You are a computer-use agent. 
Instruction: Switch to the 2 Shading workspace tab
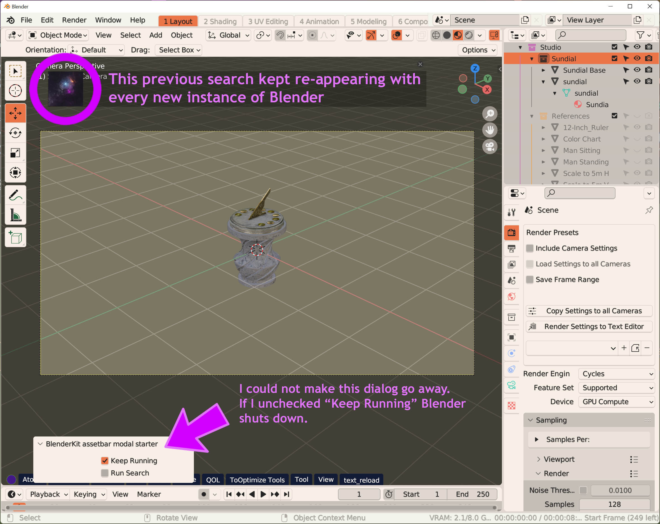point(220,21)
